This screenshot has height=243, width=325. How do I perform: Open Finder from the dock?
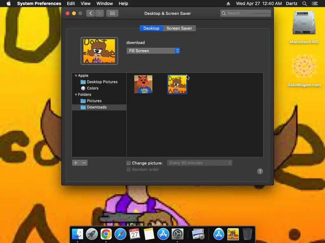coord(77,234)
